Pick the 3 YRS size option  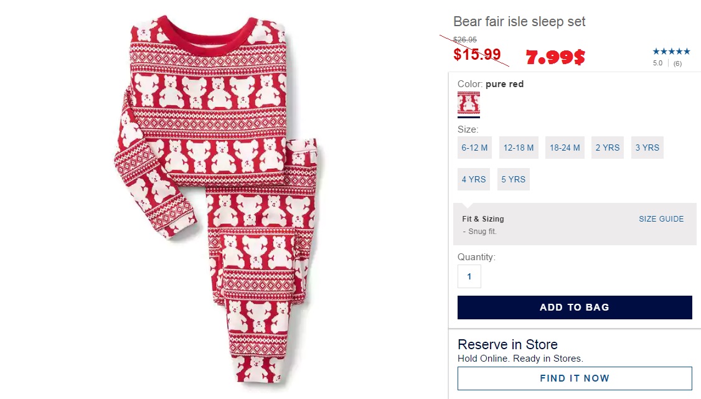point(647,148)
